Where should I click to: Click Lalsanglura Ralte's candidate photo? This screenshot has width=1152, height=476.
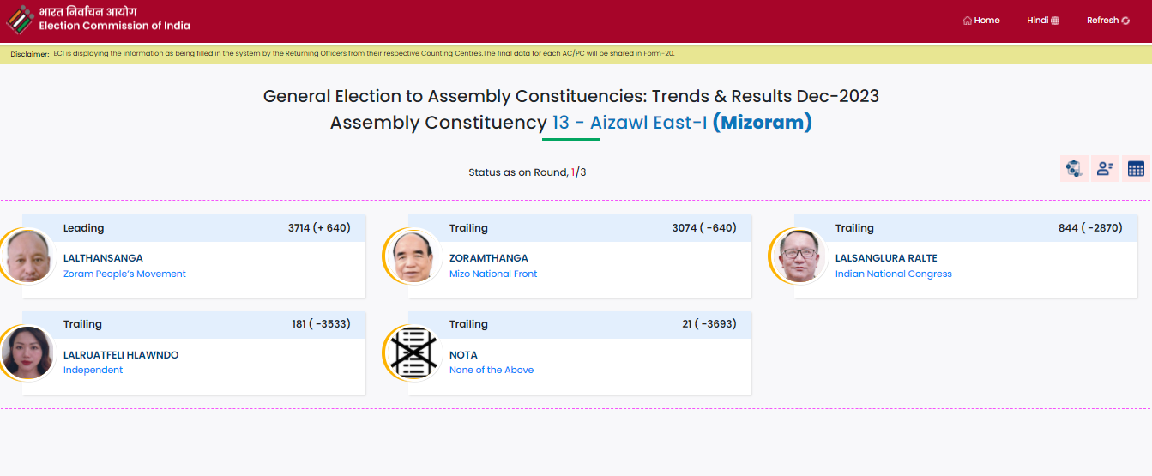[x=796, y=256]
